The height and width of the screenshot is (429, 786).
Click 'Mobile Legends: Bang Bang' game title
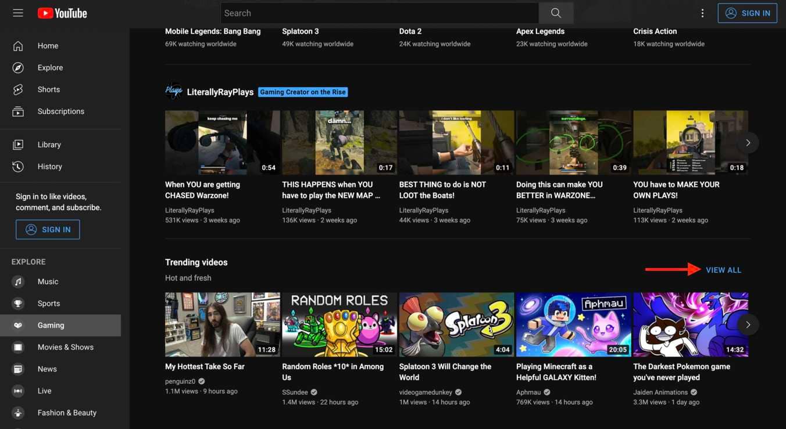[x=213, y=31]
